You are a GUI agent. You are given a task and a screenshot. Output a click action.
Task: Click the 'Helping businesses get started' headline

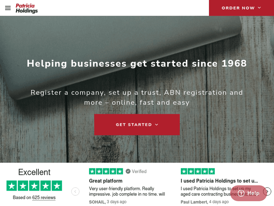pyautogui.click(x=137, y=63)
